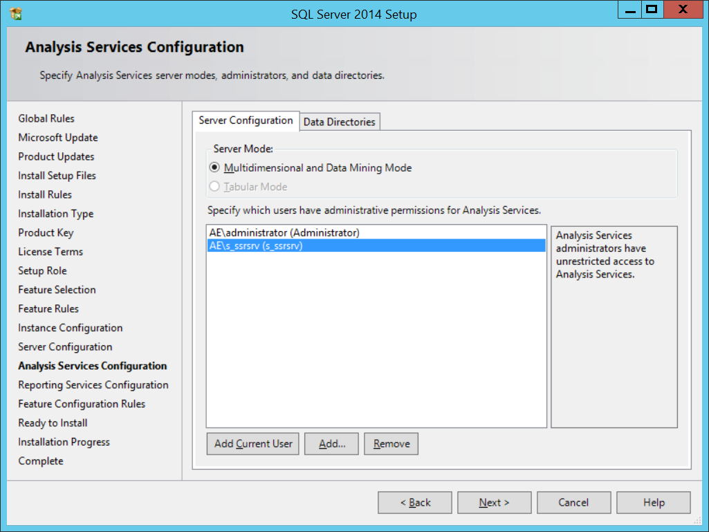Switch to the Data Directories tab

click(x=339, y=122)
